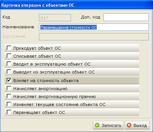Screen dimensions: 153x132
Task: Click the Выход button to exit
Action: 137,125
